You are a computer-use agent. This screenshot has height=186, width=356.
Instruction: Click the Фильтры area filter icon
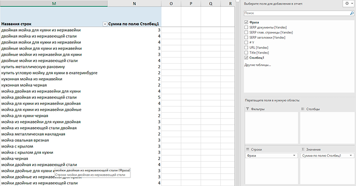coord(247,109)
